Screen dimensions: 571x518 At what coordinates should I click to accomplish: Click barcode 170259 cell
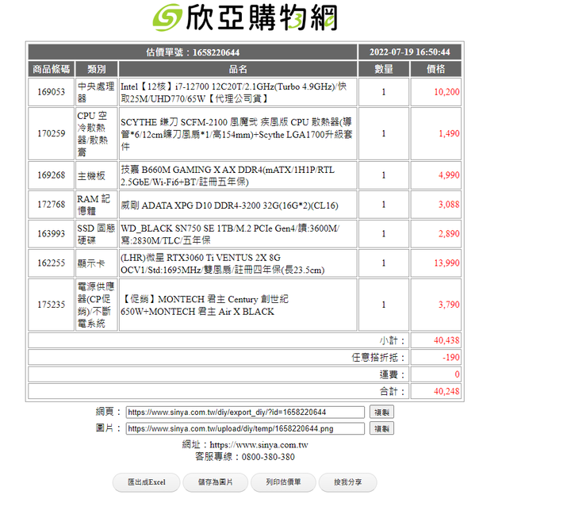tap(52, 133)
